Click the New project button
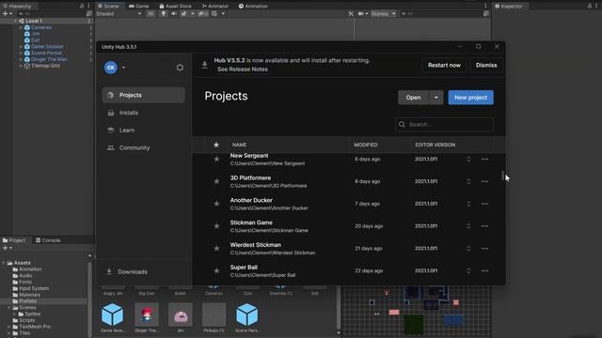 coord(470,98)
